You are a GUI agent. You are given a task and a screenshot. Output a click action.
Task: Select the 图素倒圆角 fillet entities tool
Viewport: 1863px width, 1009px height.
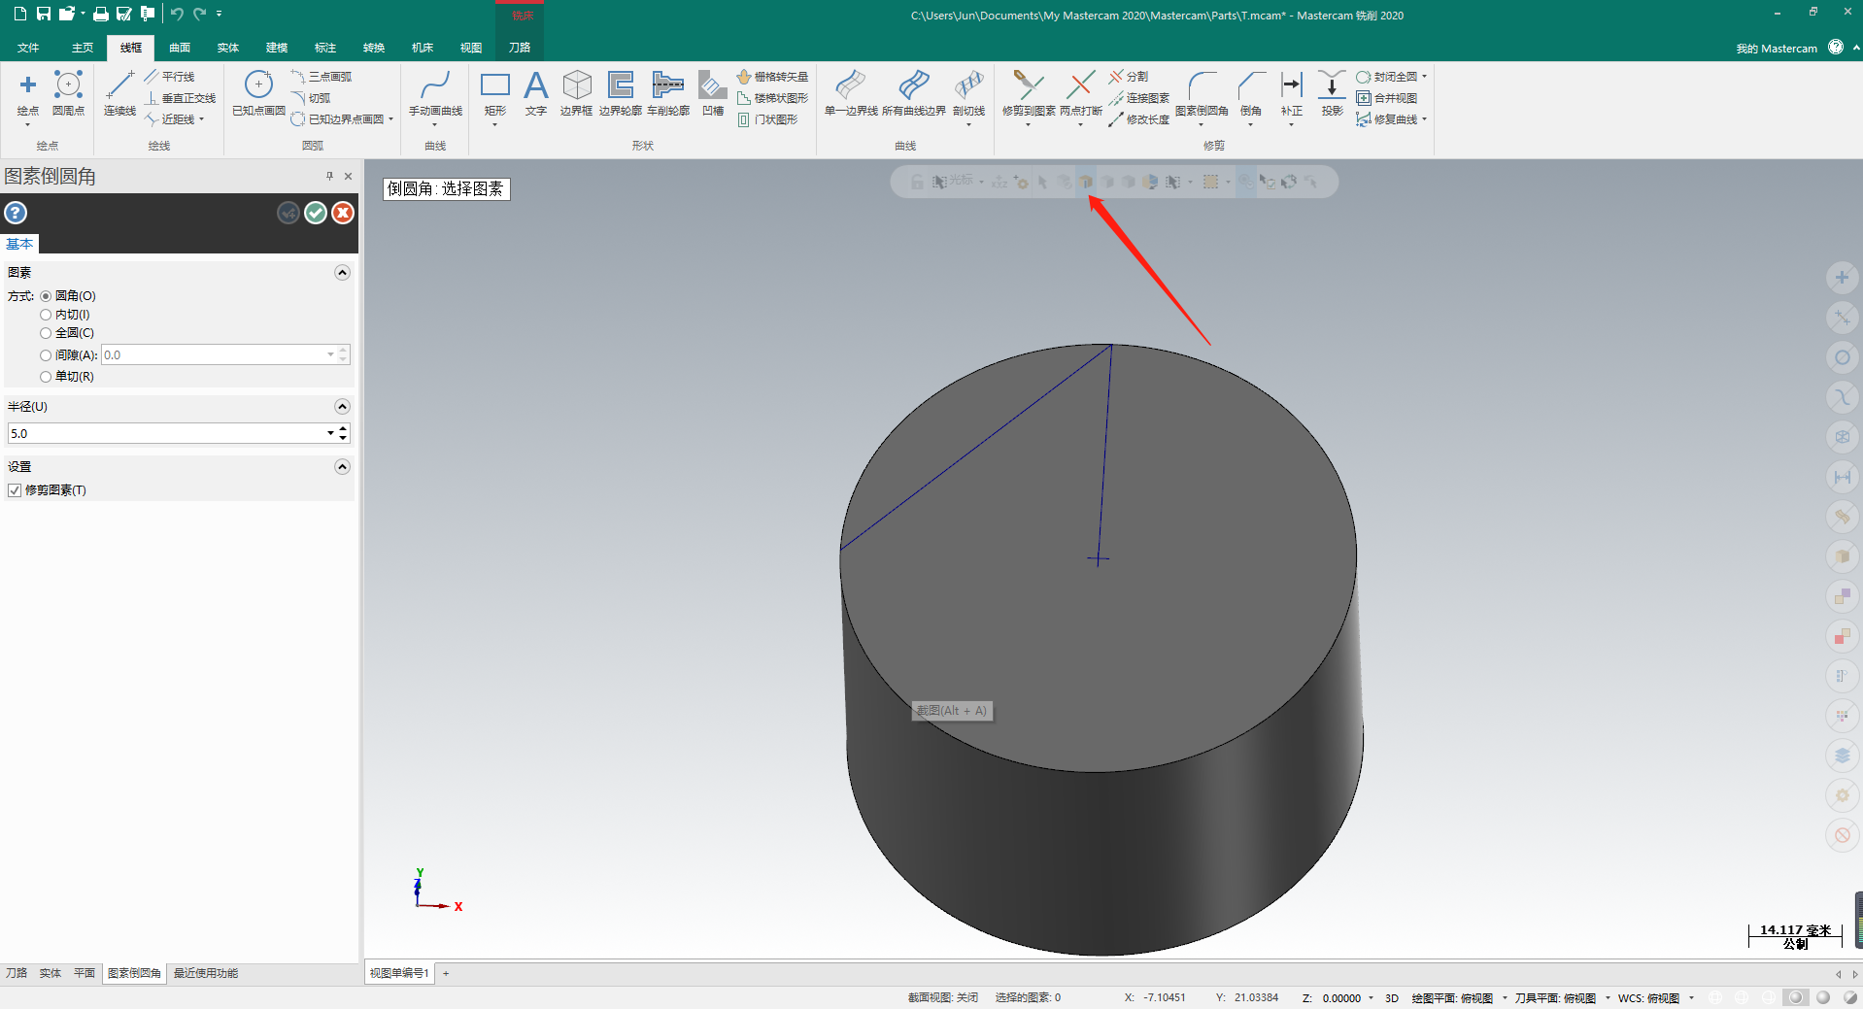[1202, 94]
